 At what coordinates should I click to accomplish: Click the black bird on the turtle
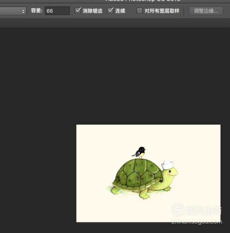click(139, 153)
